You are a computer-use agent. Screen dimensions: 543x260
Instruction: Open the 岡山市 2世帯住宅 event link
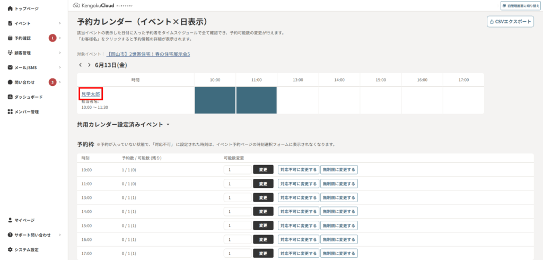(148, 54)
